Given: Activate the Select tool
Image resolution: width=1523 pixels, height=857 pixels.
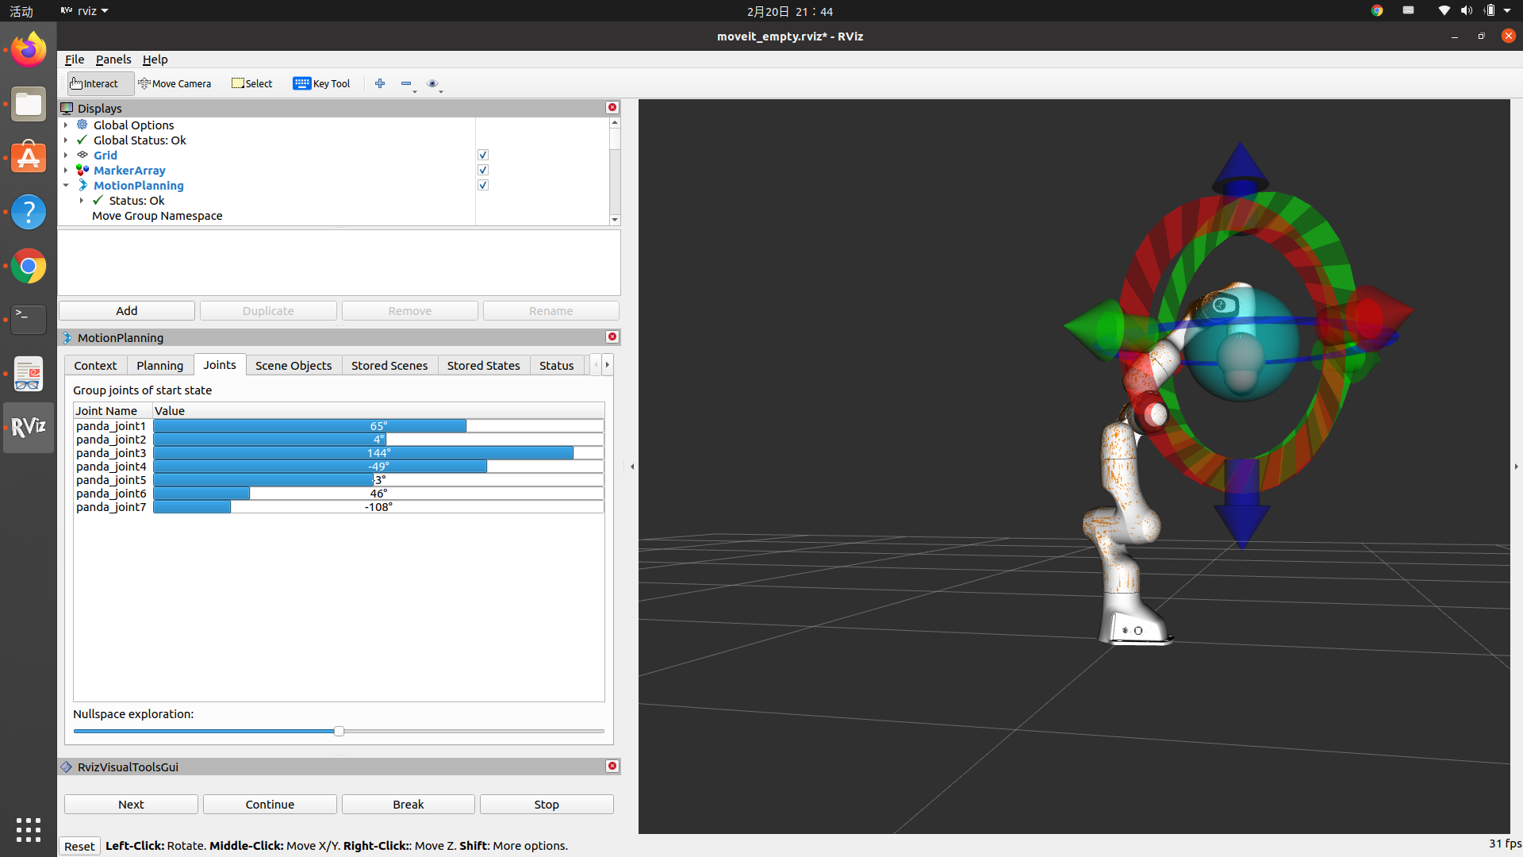Looking at the screenshot, I should (251, 83).
